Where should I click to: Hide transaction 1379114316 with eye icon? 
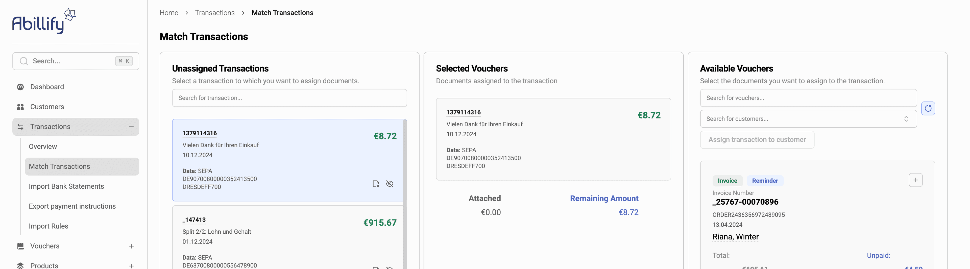pyautogui.click(x=390, y=184)
